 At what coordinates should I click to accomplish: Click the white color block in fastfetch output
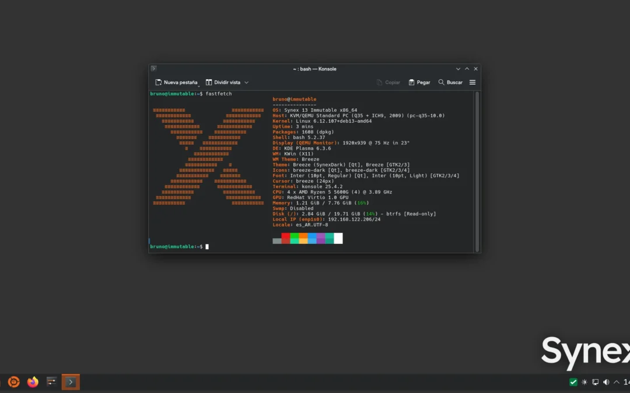338,238
